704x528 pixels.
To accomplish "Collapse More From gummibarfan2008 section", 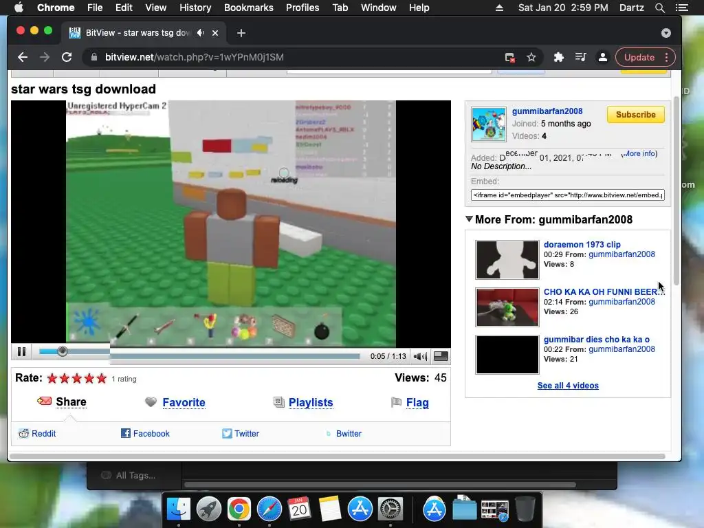I will (x=469, y=219).
